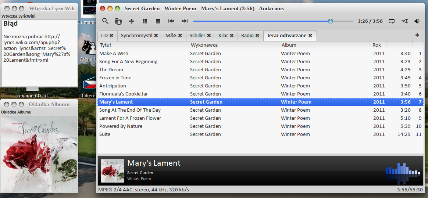The image size is (428, 198).
Task: Open the Czech flag radio desktop icon
Action: click(89, 83)
